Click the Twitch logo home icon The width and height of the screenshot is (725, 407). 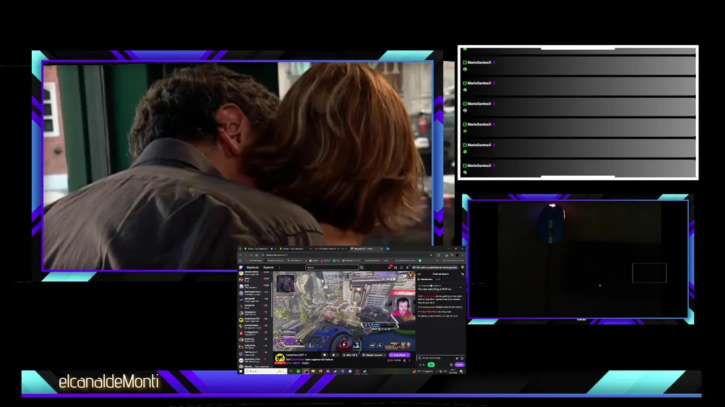point(241,267)
